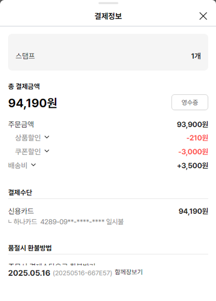
Task: Click the drag handle at sheet top
Action: (108, 3)
